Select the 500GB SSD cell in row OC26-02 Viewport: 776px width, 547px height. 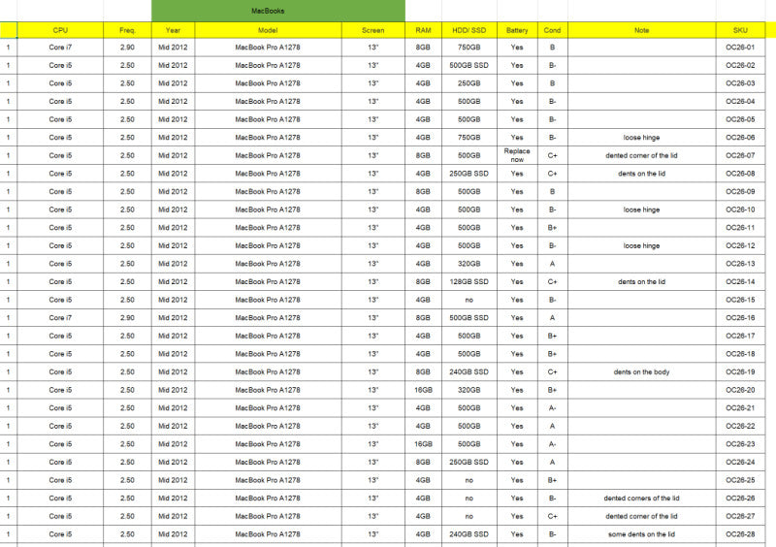click(469, 65)
